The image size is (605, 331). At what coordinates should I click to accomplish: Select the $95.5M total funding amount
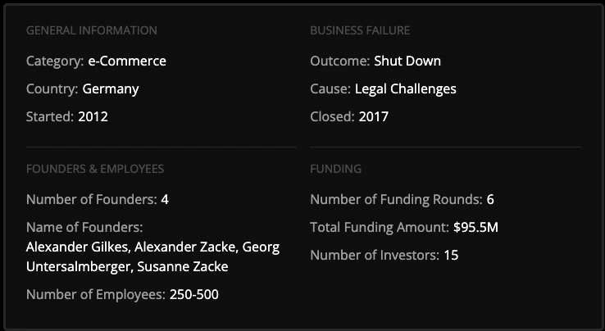tap(475, 227)
